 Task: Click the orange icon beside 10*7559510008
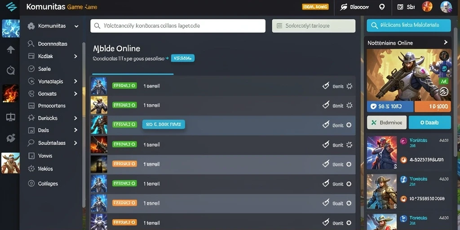[404, 199]
